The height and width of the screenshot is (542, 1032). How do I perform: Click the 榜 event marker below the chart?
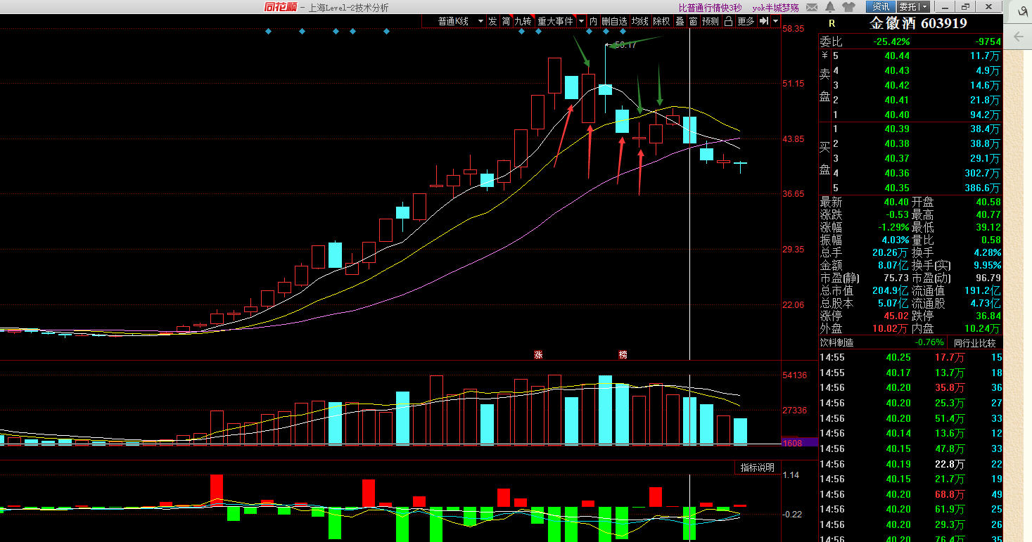tap(623, 354)
